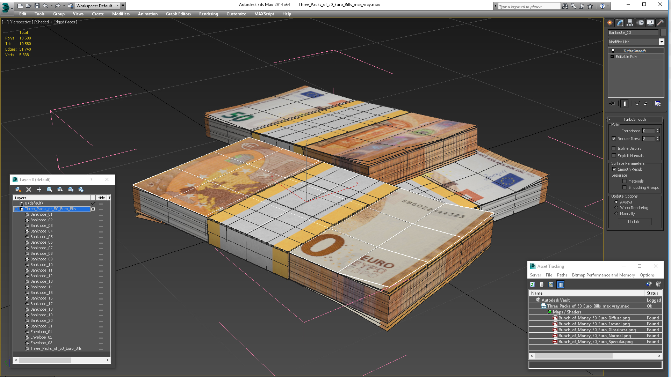Refresh the Asset Tracking list

click(532, 285)
